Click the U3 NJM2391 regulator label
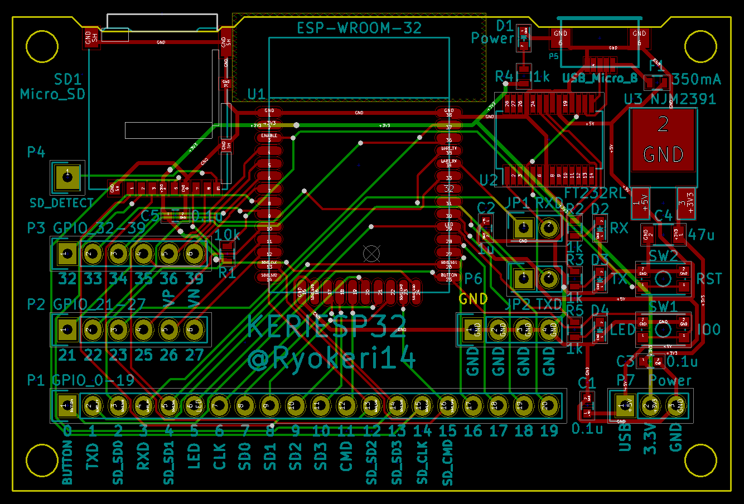Image resolution: width=744 pixels, height=504 pixels. point(670,99)
